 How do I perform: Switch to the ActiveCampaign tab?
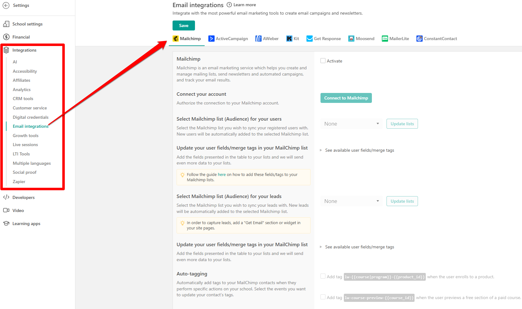(x=228, y=39)
